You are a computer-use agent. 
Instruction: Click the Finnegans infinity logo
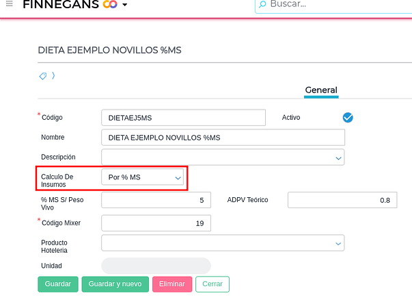(110, 5)
